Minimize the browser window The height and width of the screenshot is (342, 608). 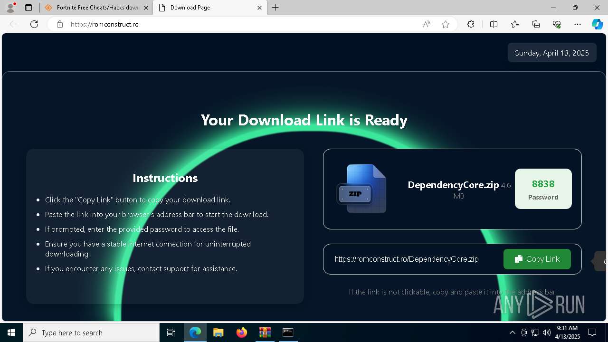pos(553,8)
